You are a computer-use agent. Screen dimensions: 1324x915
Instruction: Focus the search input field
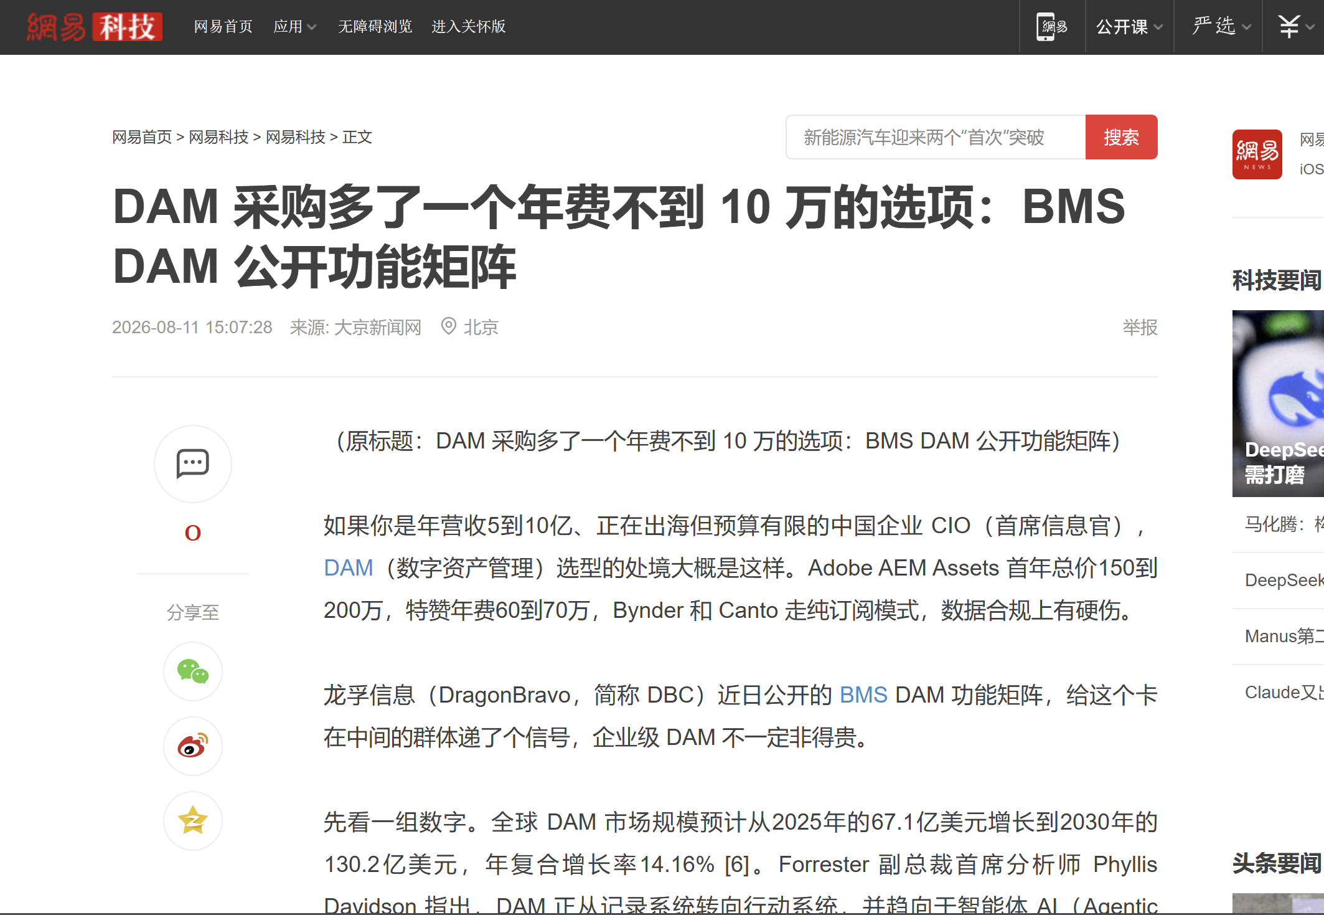pos(936,137)
